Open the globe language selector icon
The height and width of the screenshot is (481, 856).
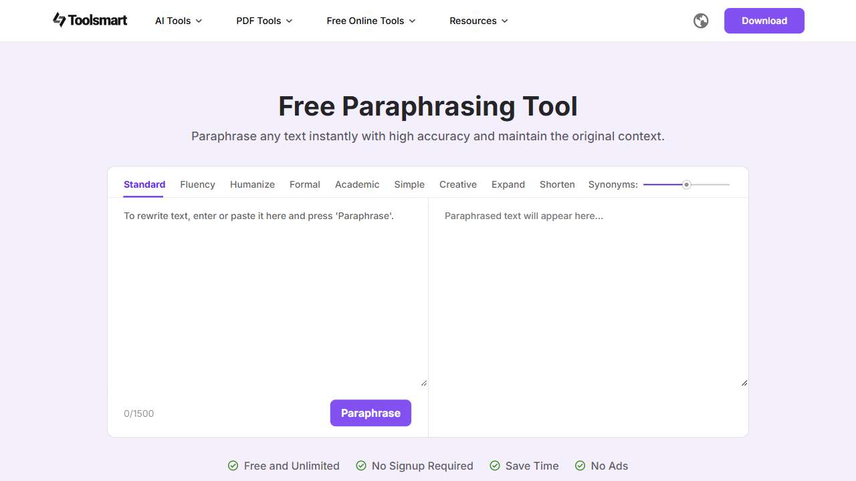(701, 21)
